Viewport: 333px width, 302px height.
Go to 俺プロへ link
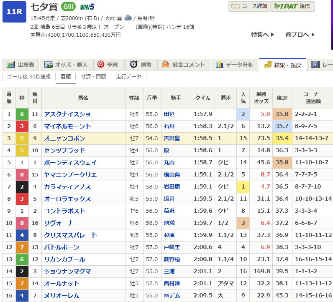pos(300,35)
